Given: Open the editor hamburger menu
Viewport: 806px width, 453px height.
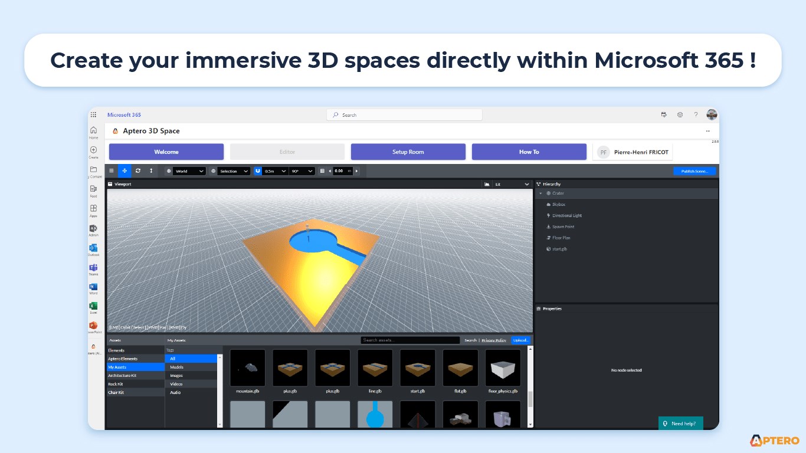Looking at the screenshot, I should click(112, 171).
